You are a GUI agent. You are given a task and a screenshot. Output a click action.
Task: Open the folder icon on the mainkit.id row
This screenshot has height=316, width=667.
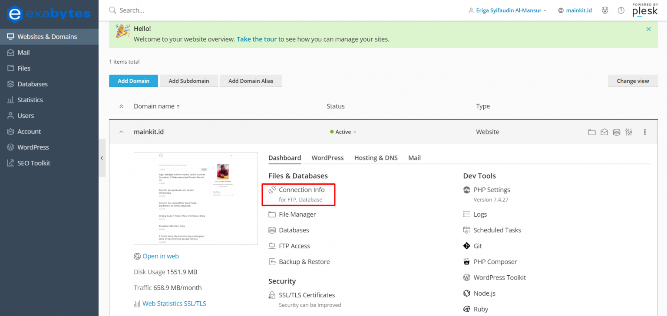pos(592,132)
